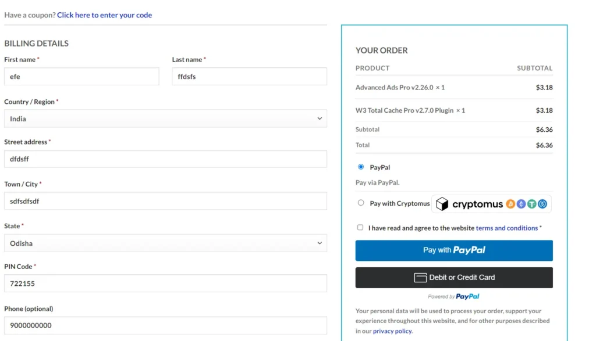Choose Pay with Cryptomus radio option
Image resolution: width=596 pixels, height=341 pixels.
point(361,203)
